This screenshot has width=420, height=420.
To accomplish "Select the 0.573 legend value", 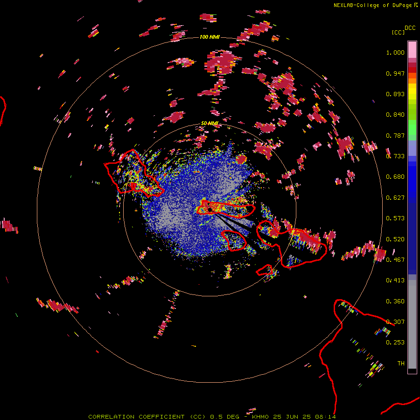I will [395, 218].
